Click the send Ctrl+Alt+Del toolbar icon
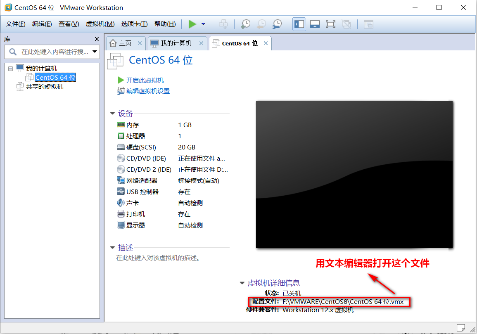This screenshot has width=477, height=334. point(223,24)
